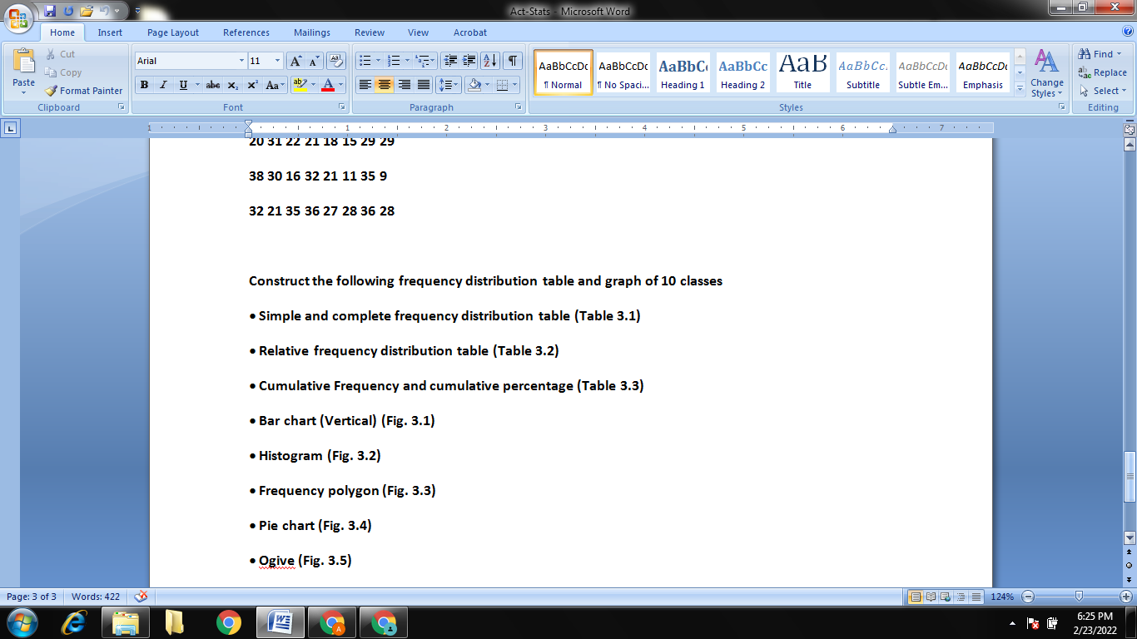The image size is (1137, 639).
Task: Open the bullets list dropdown
Action: tap(379, 61)
